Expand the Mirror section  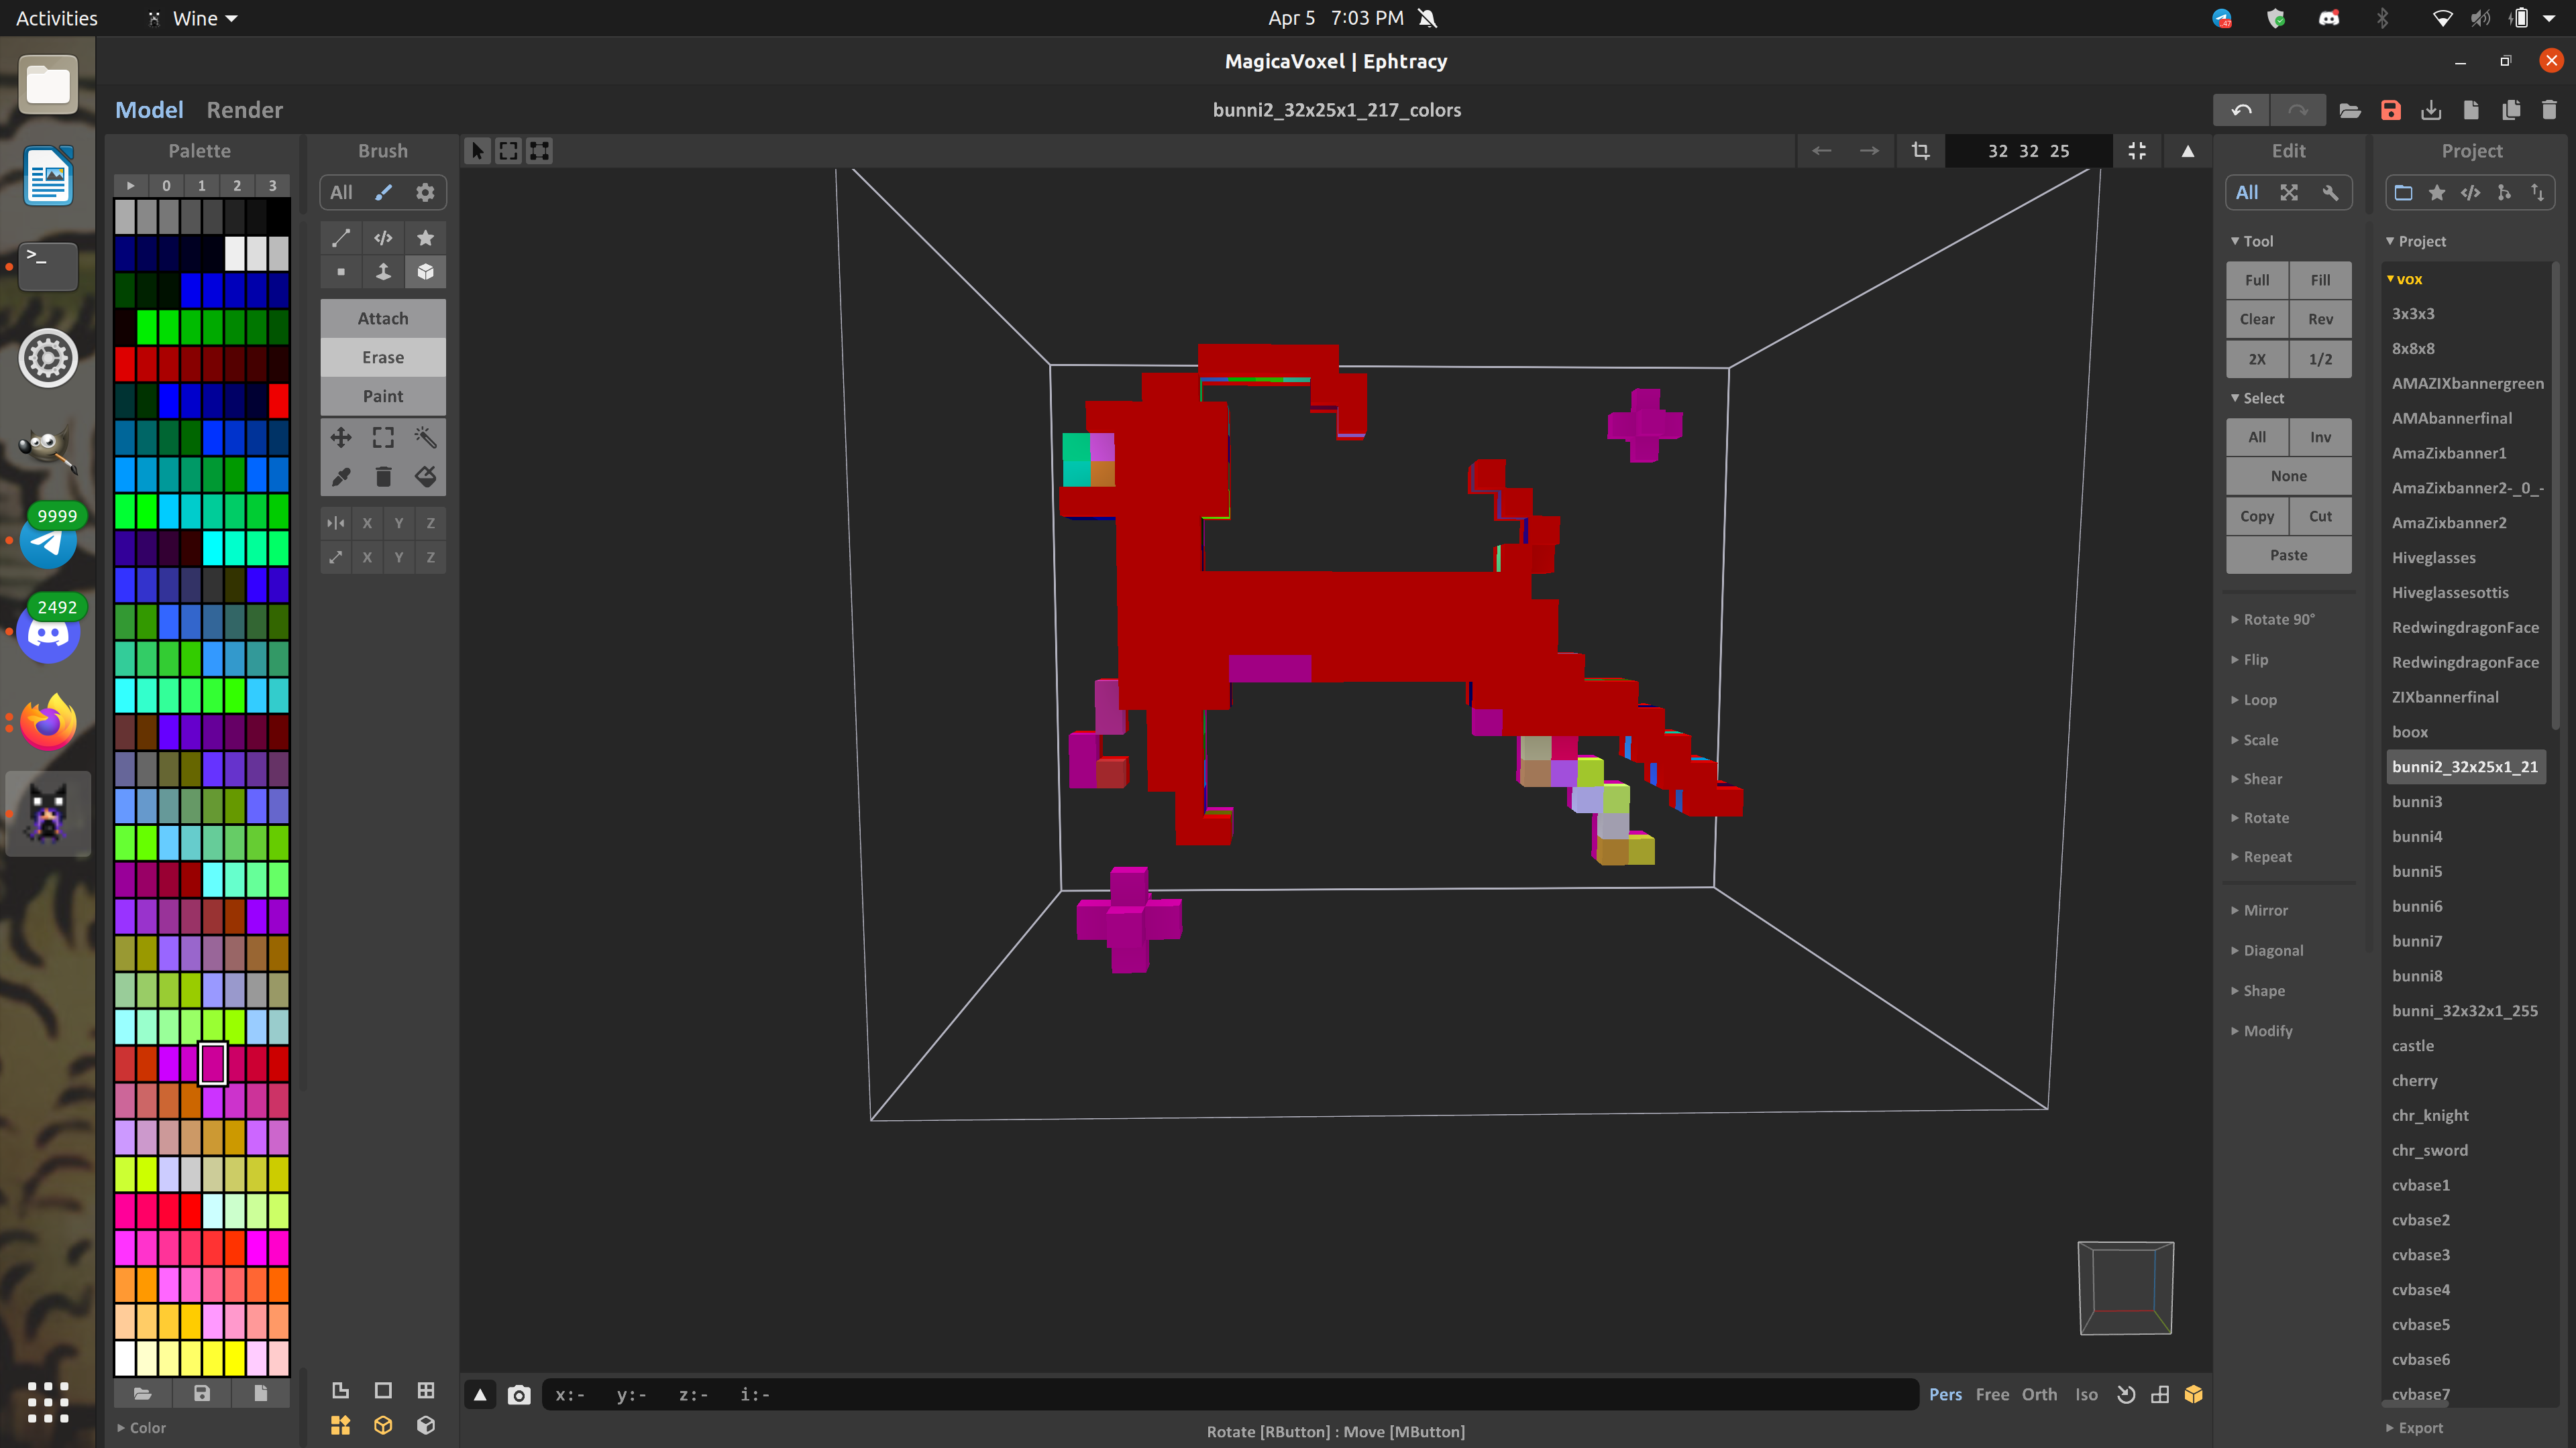(2259, 910)
